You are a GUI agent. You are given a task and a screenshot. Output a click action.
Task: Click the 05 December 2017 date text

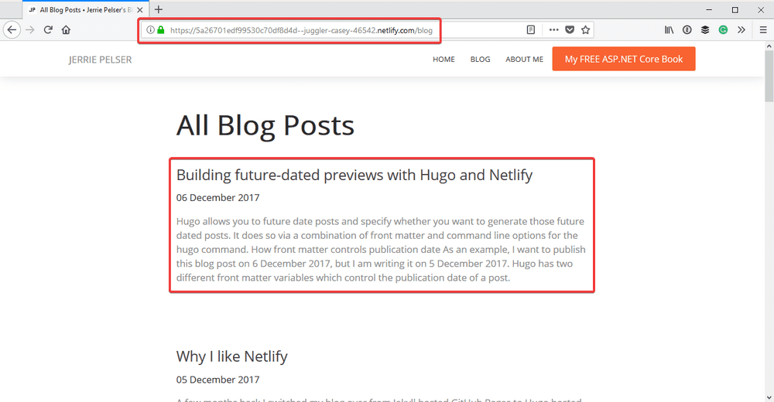pos(217,380)
